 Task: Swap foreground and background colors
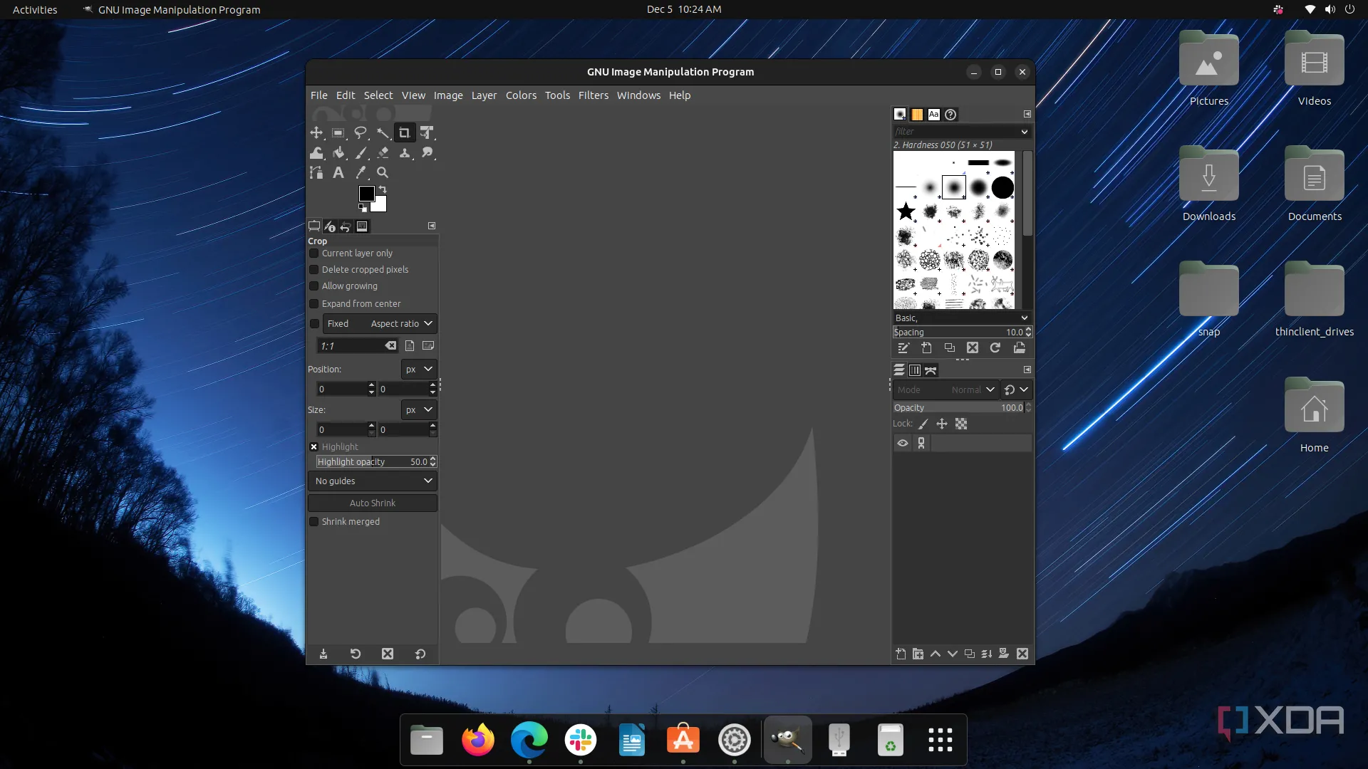[383, 189]
